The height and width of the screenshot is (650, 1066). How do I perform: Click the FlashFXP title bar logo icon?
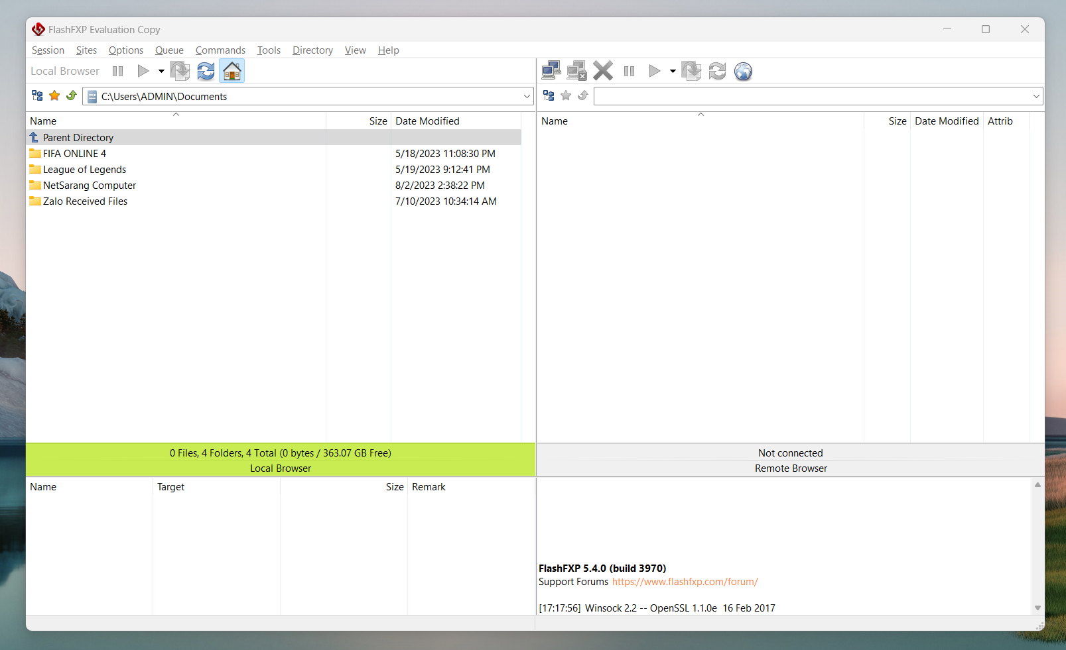click(x=38, y=29)
